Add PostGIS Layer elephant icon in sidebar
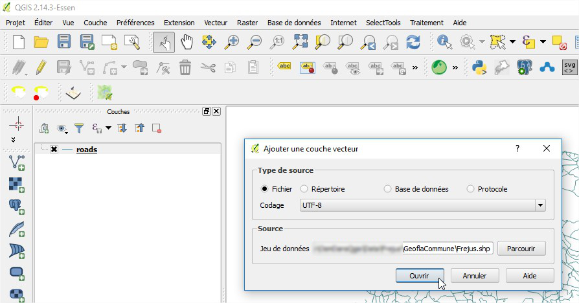The height and width of the screenshot is (303, 579). 17,207
